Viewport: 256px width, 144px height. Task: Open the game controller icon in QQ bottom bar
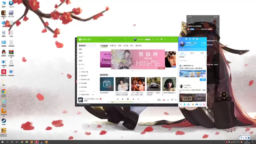pos(196,105)
